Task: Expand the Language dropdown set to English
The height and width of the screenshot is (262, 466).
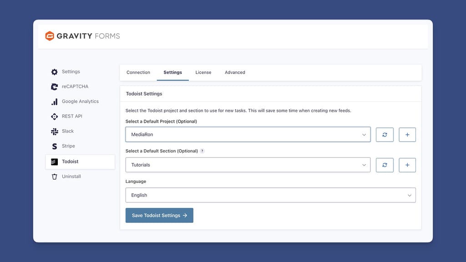Action: pyautogui.click(x=271, y=195)
